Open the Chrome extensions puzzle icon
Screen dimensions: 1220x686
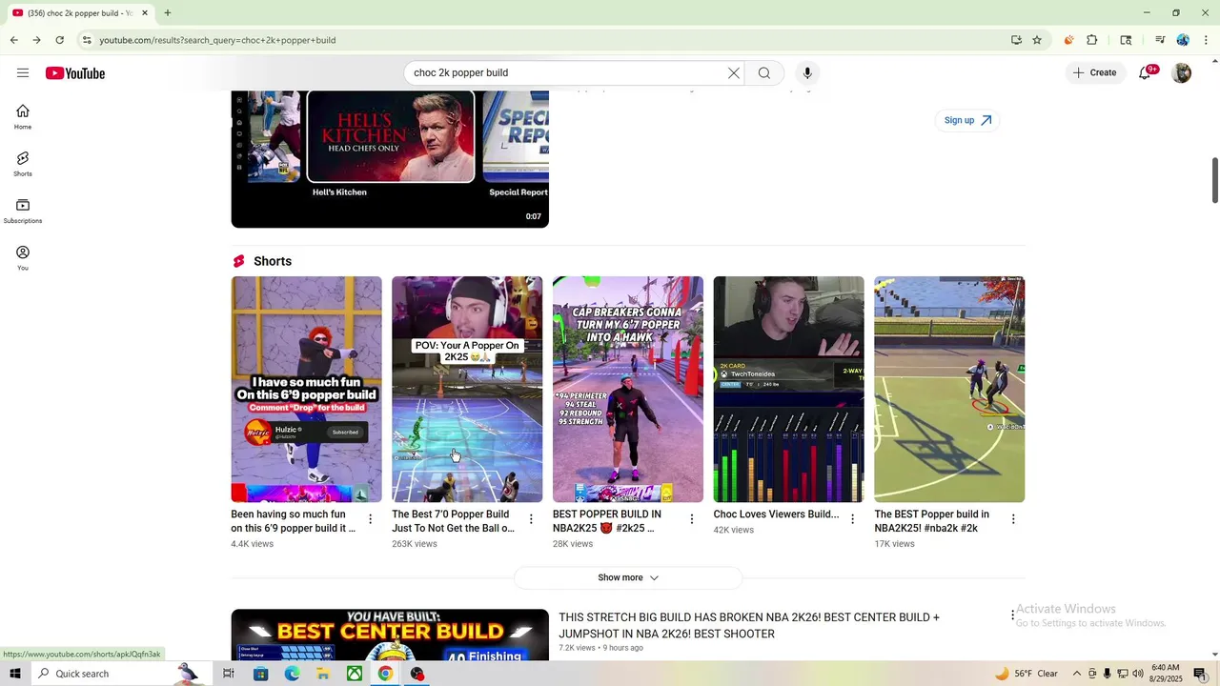[x=1092, y=40]
